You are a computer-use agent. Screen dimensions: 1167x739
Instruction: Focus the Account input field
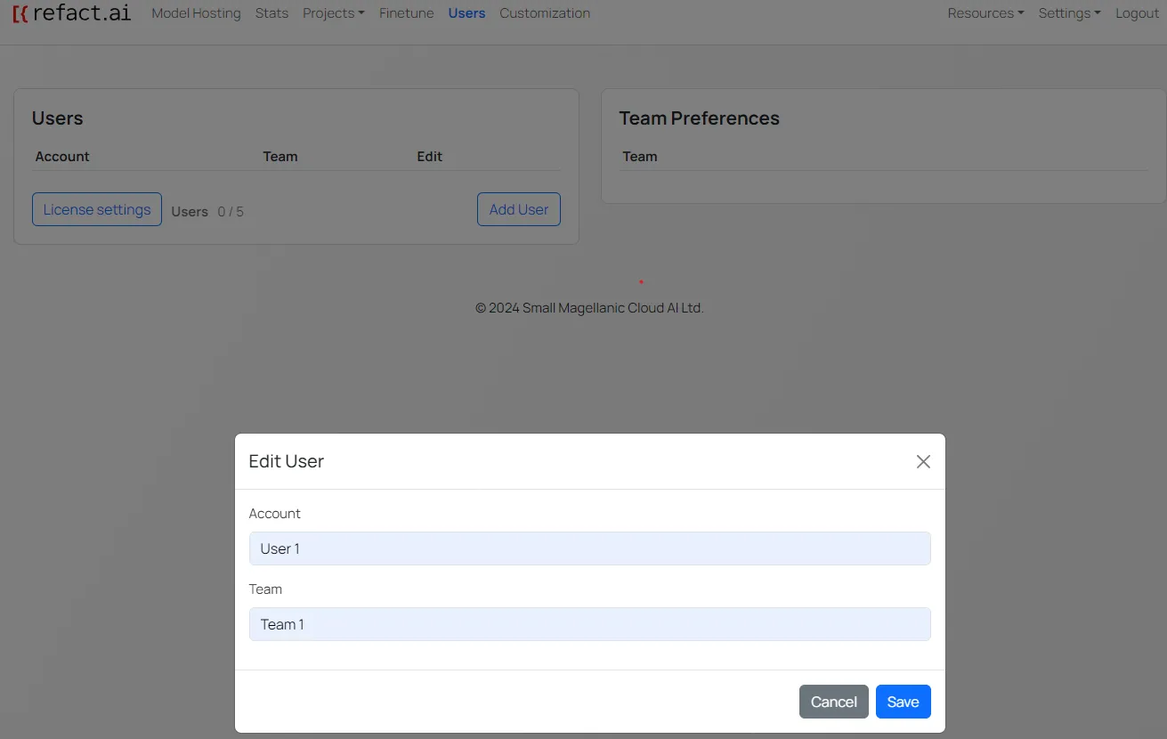click(589, 548)
